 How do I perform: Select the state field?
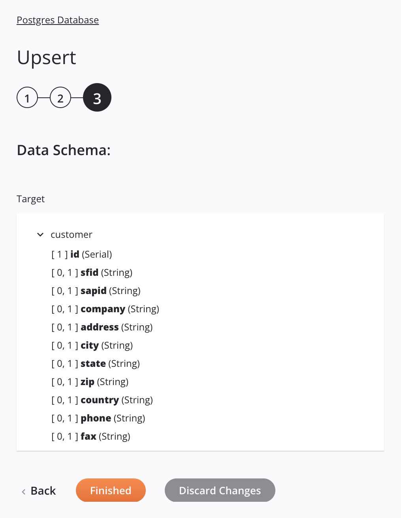95,363
